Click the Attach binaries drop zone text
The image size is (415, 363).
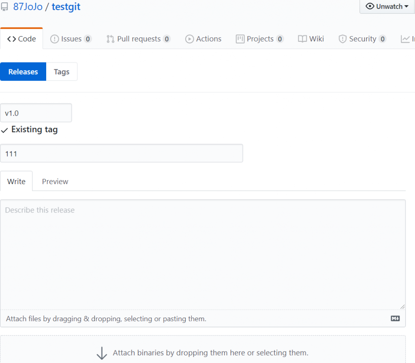point(211,353)
